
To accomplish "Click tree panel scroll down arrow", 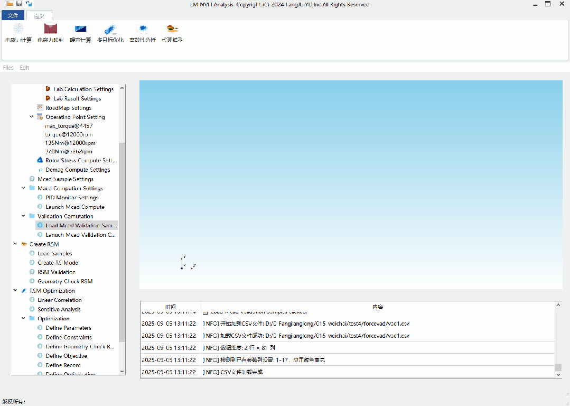I will coord(123,372).
